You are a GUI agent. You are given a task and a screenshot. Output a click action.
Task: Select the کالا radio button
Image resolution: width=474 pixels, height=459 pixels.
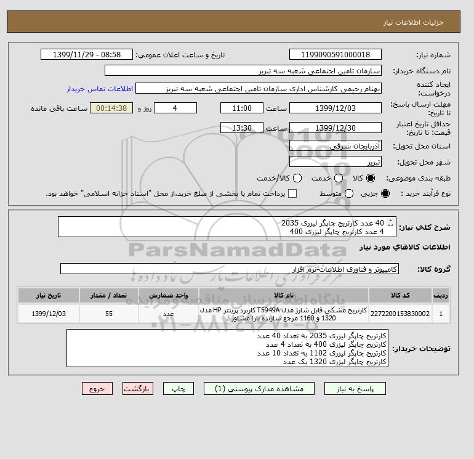pyautogui.click(x=371, y=178)
